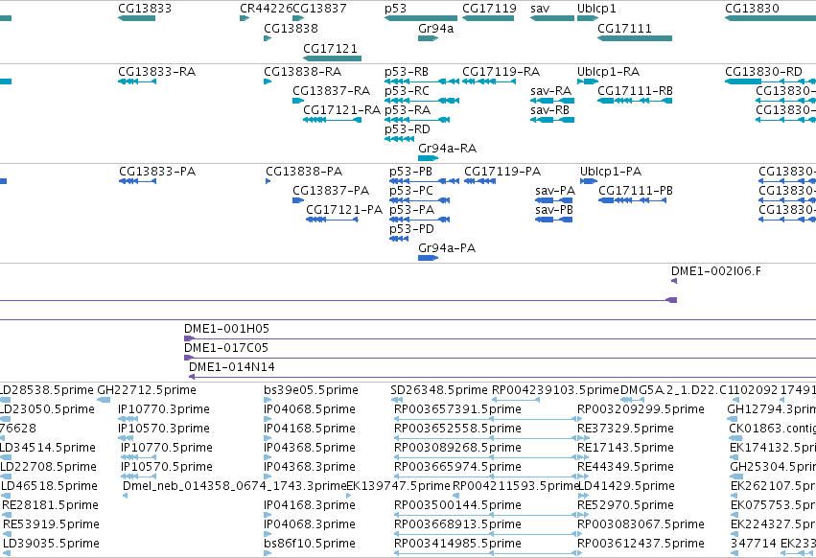Select protein CG13837-PA
The image size is (816, 558).
coord(331,191)
